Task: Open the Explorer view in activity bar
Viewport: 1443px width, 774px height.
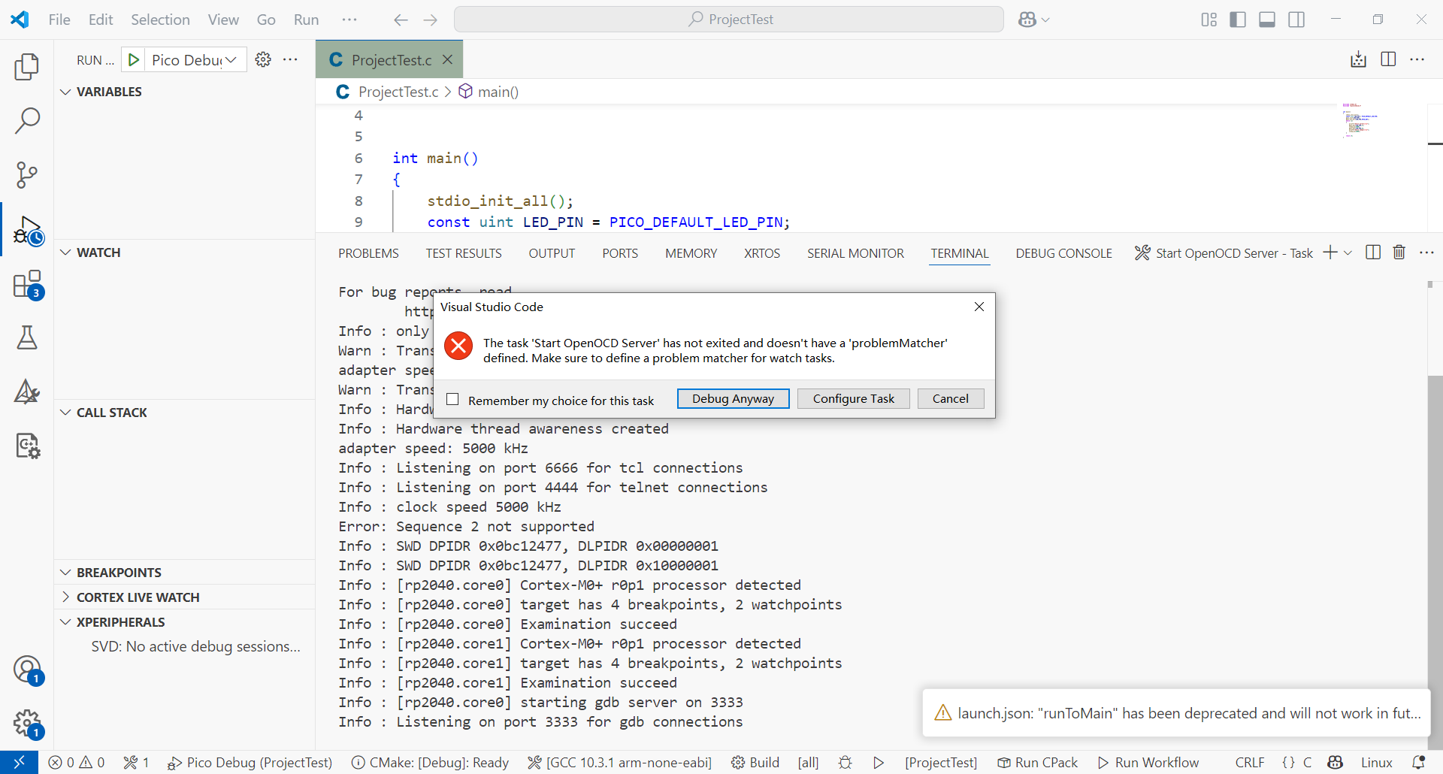Action: tap(27, 67)
